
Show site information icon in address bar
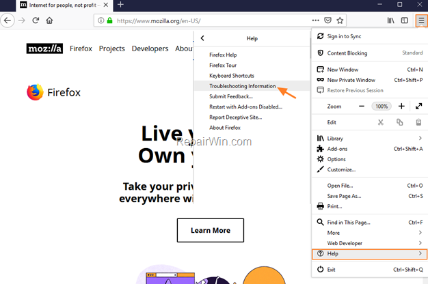[x=101, y=20]
